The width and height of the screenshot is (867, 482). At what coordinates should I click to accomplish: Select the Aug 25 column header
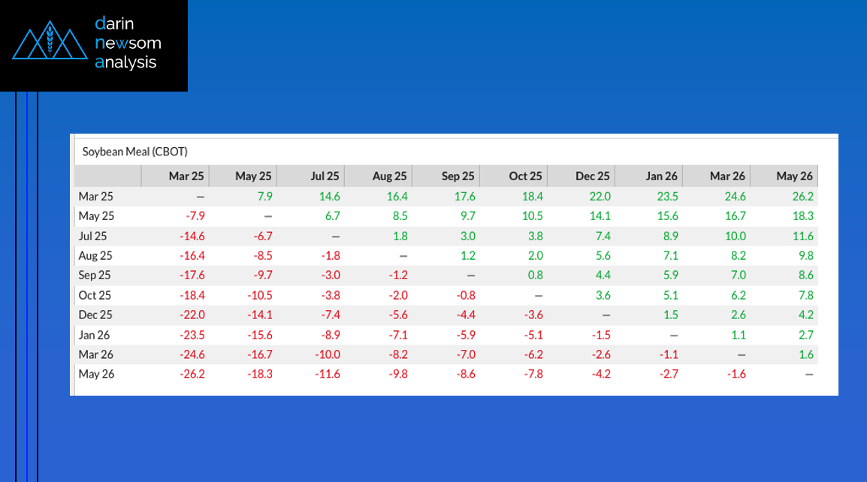click(x=389, y=176)
